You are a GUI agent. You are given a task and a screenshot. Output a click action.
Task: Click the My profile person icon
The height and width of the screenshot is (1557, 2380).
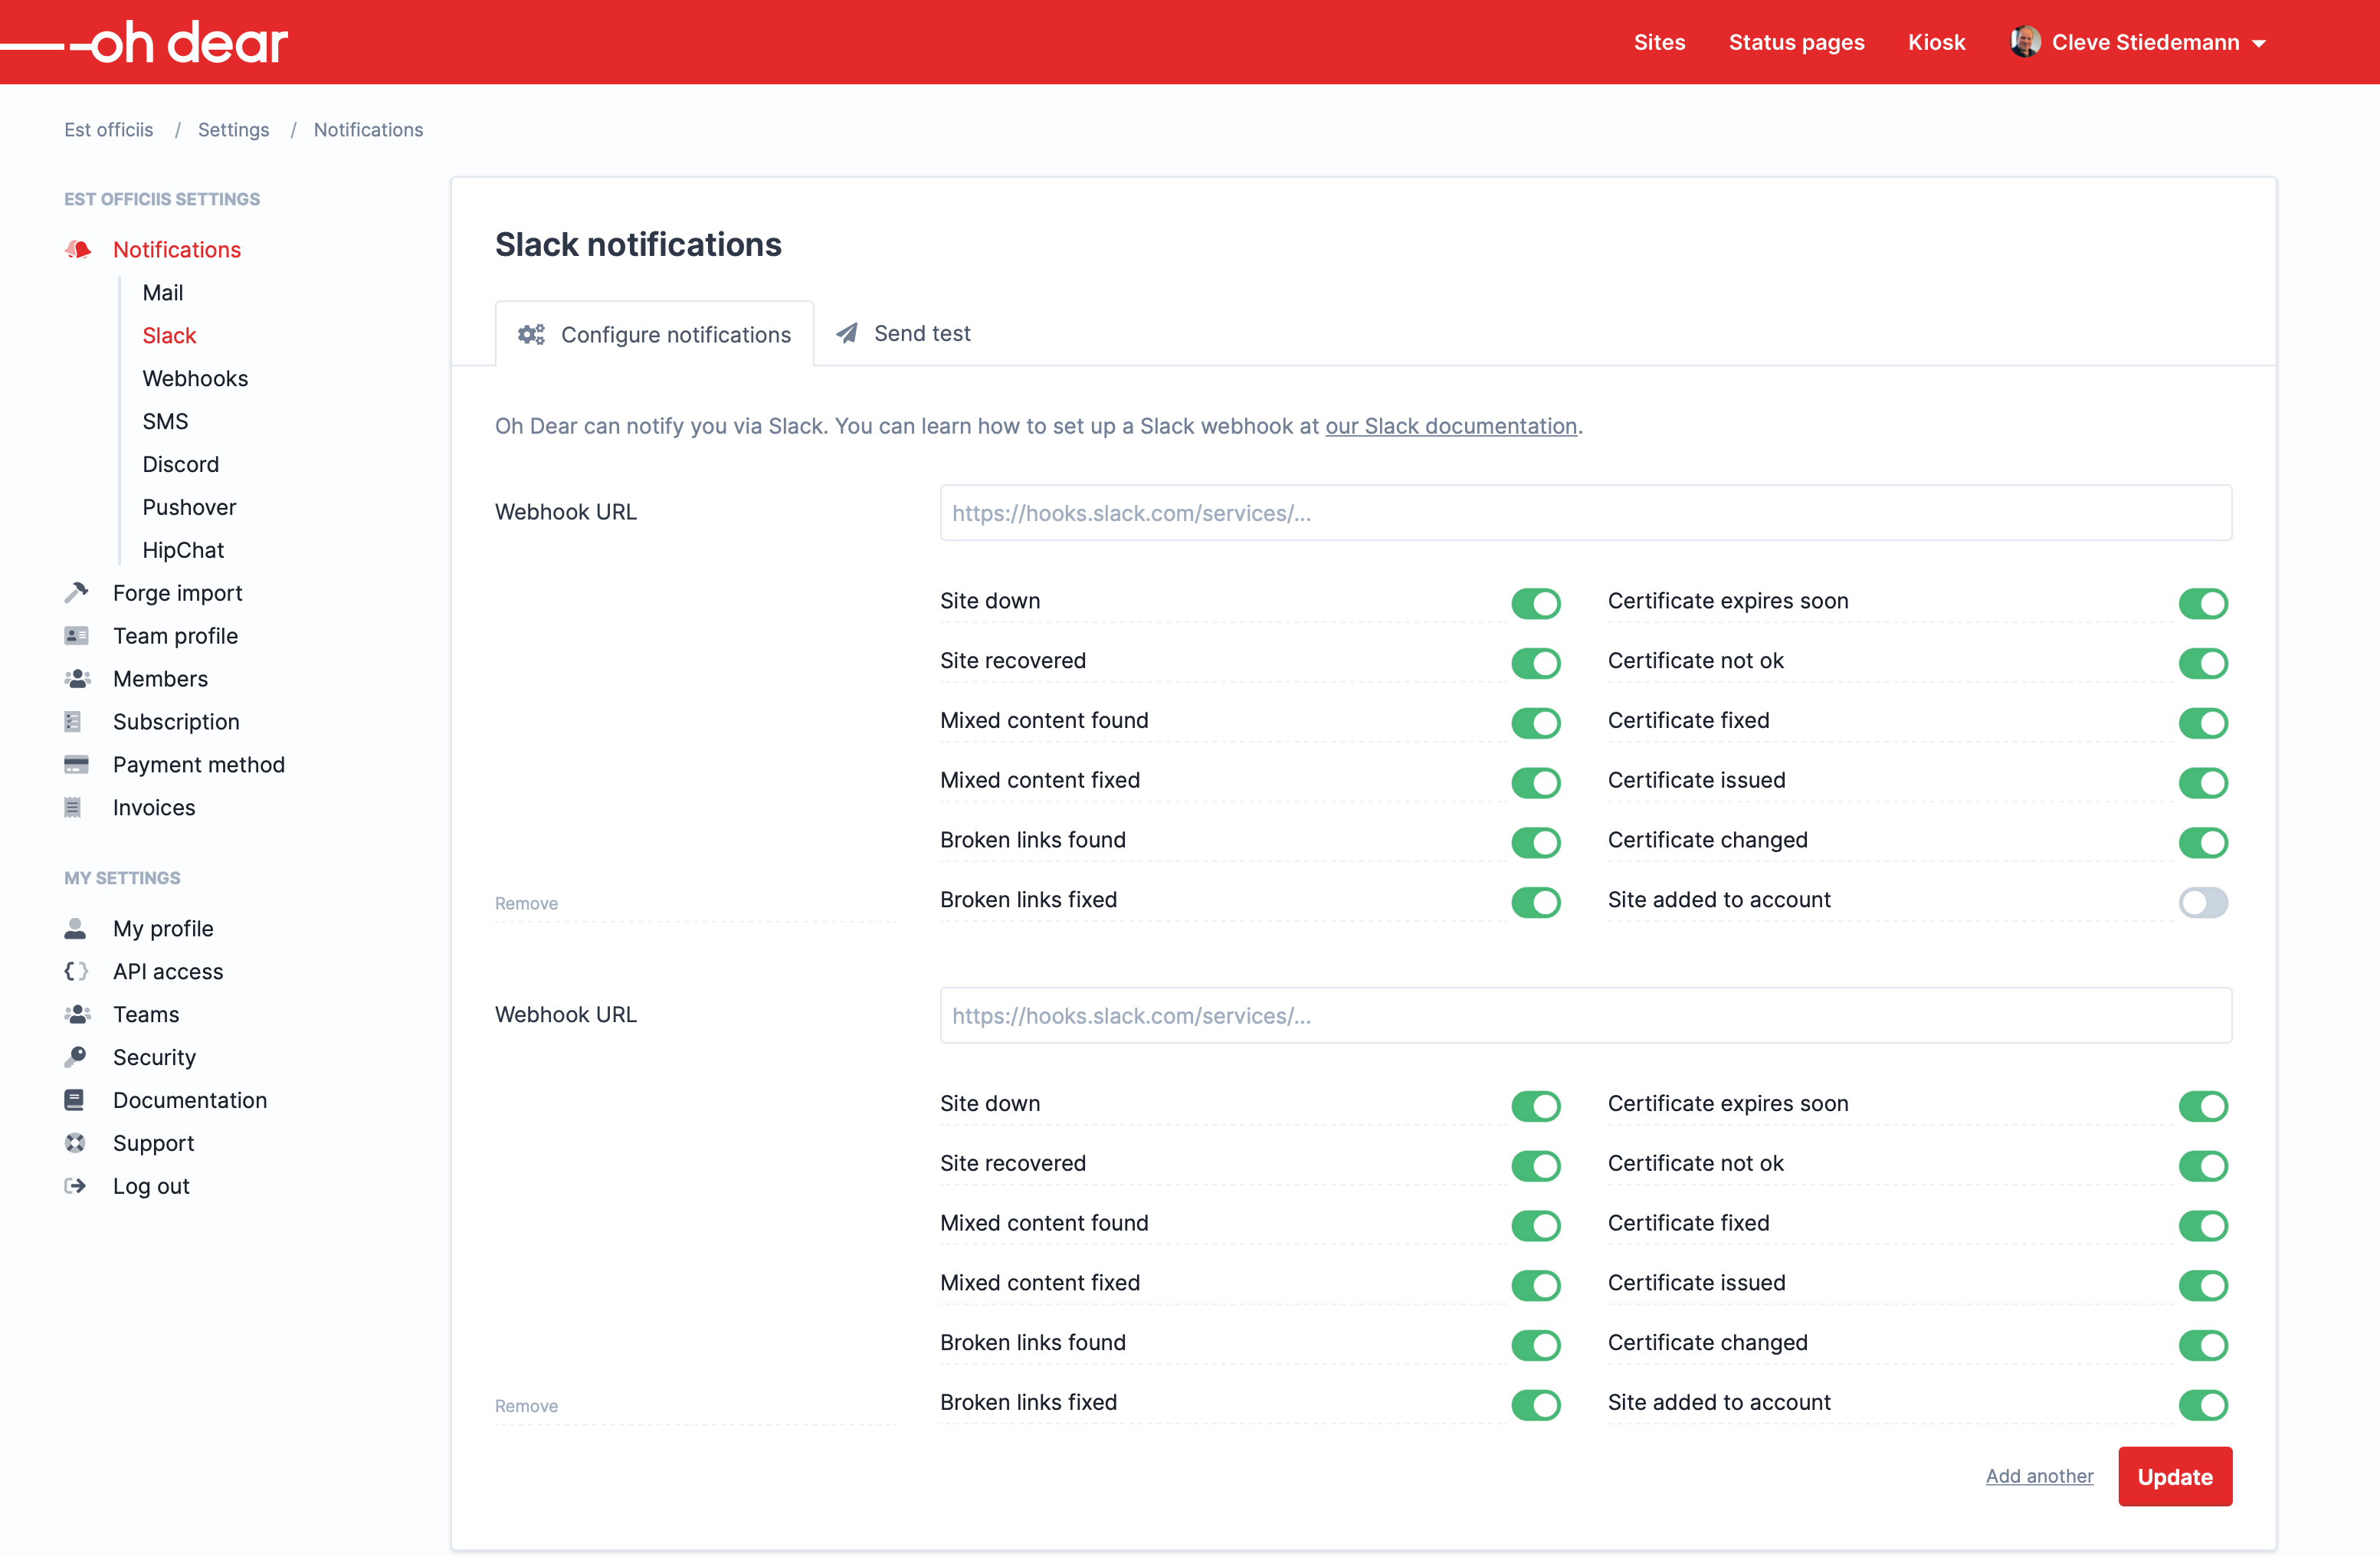coord(75,928)
